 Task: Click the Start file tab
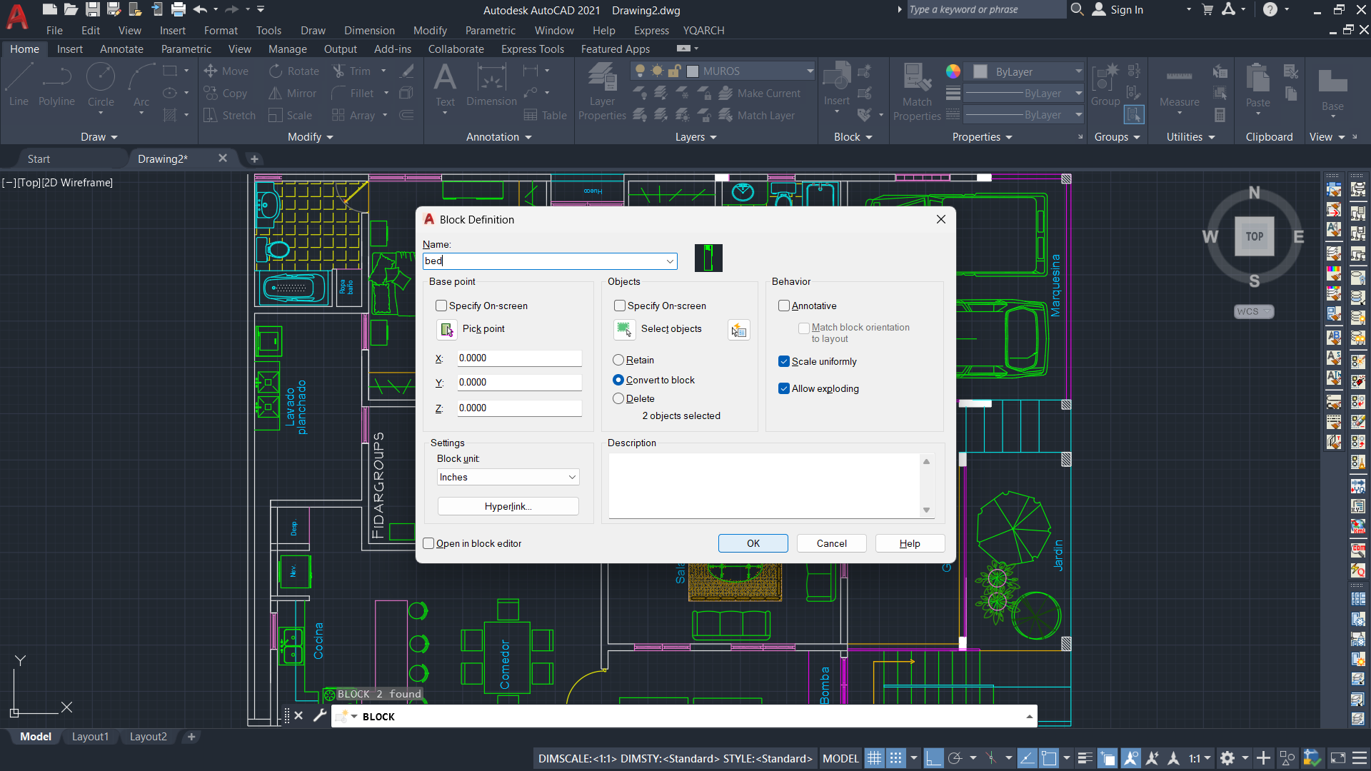coord(39,159)
